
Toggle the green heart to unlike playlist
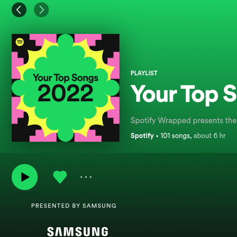pyautogui.click(x=60, y=177)
